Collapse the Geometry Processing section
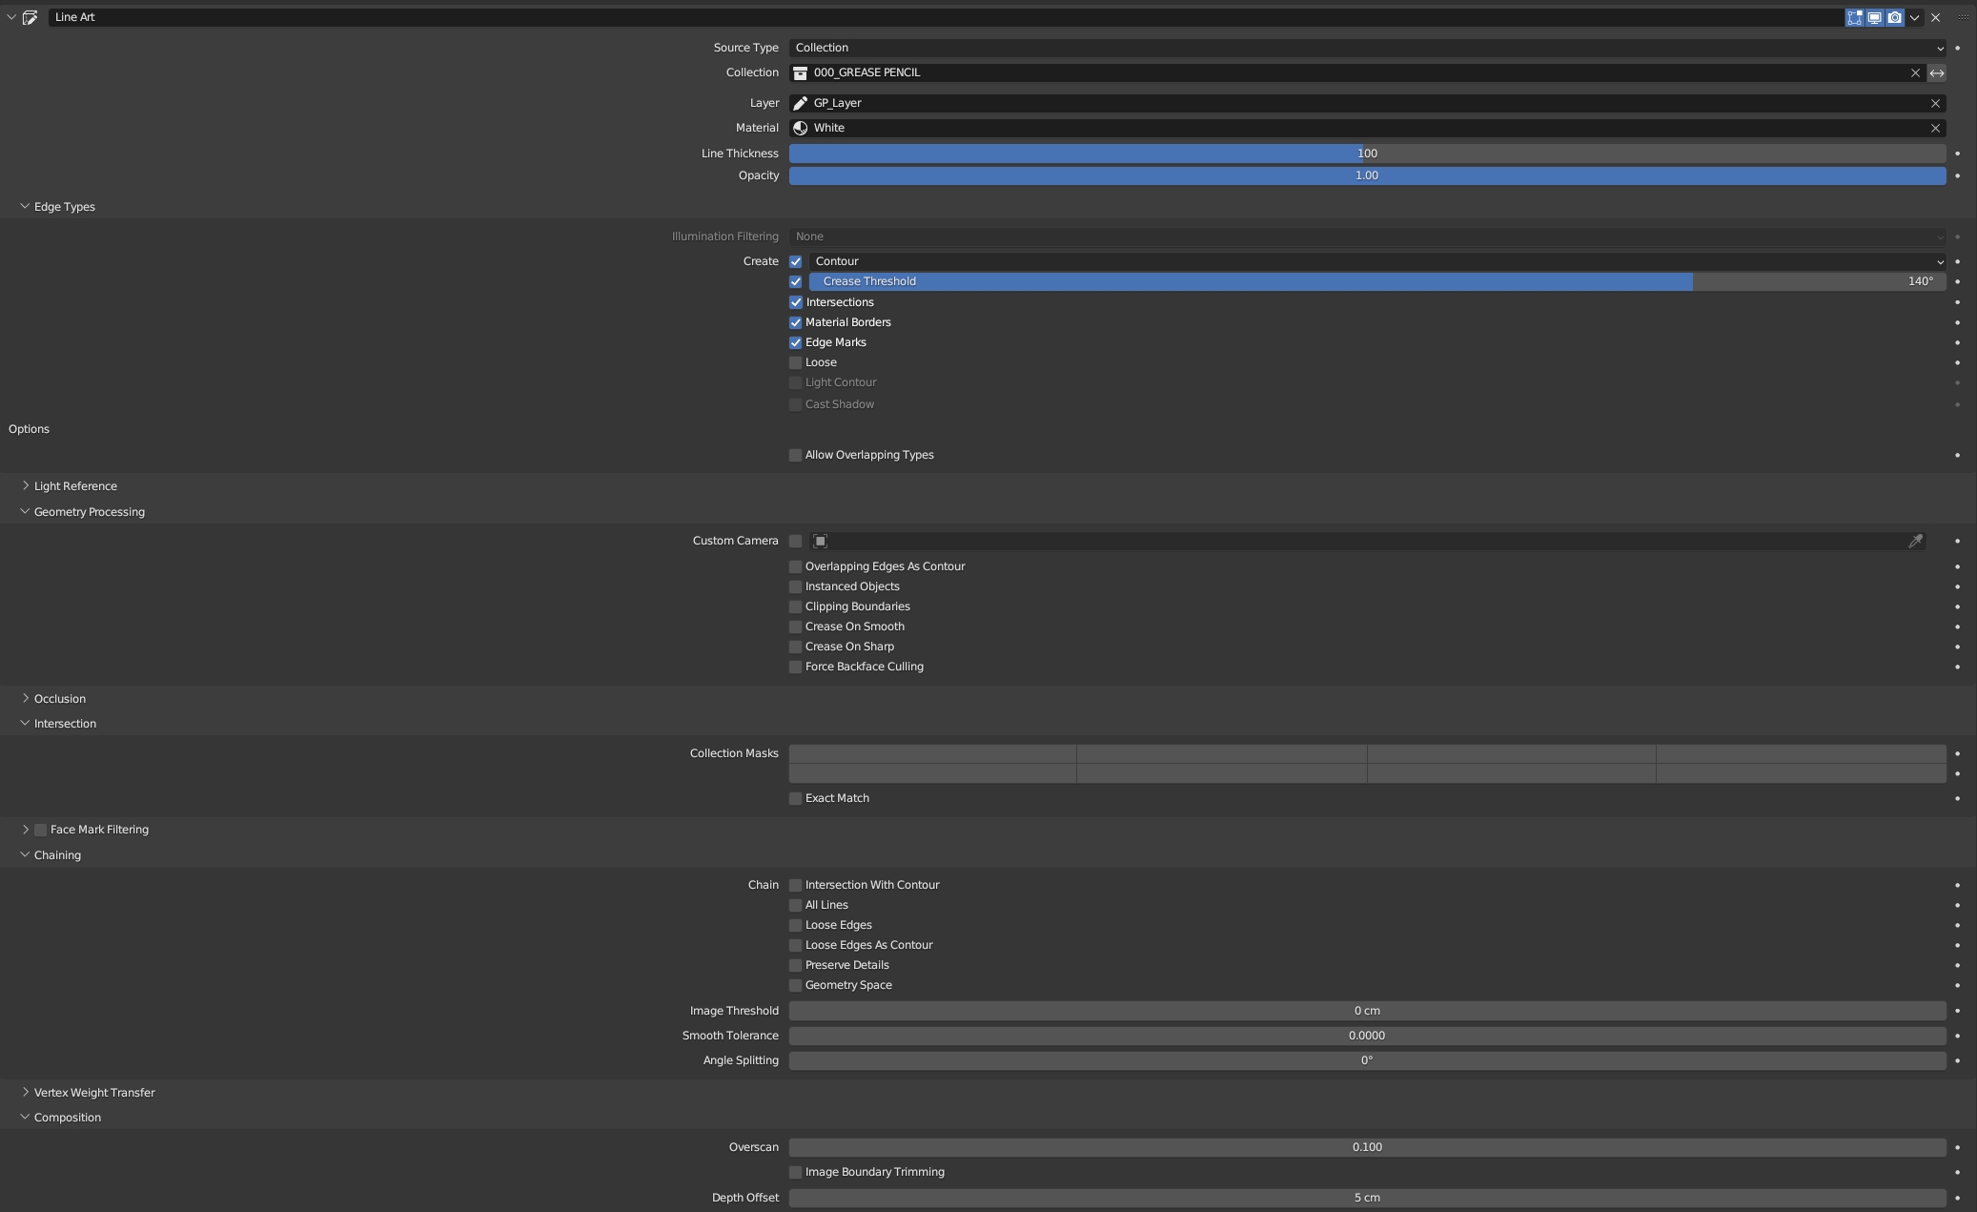1977x1212 pixels. click(24, 511)
